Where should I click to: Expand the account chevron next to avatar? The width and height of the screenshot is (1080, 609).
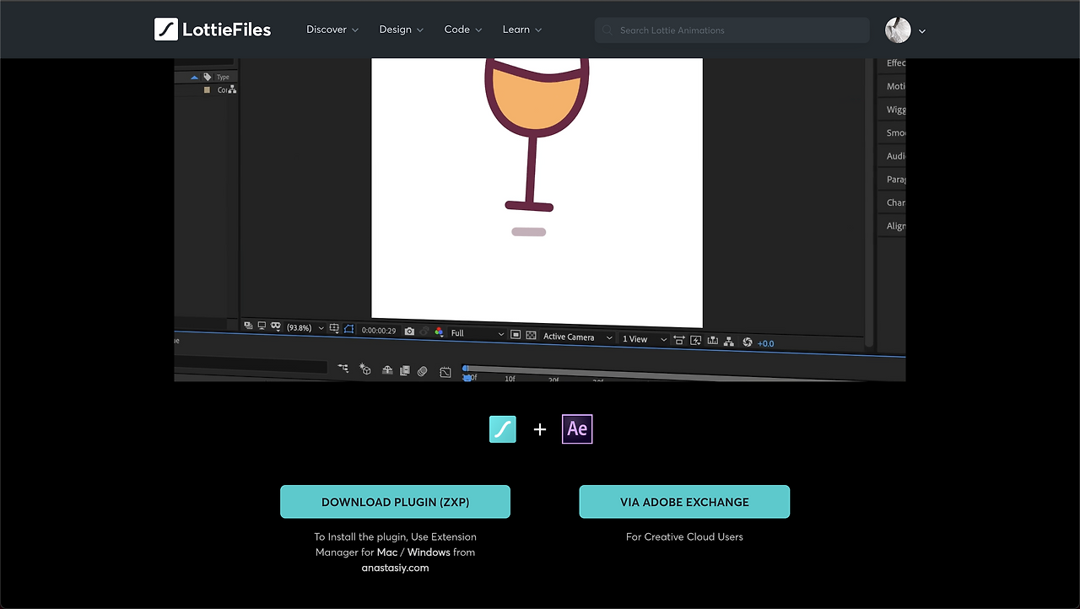click(x=922, y=31)
